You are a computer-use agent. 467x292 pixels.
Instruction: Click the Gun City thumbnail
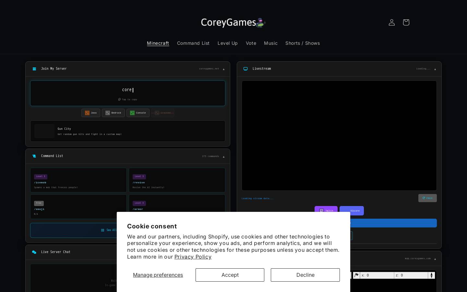click(x=44, y=131)
